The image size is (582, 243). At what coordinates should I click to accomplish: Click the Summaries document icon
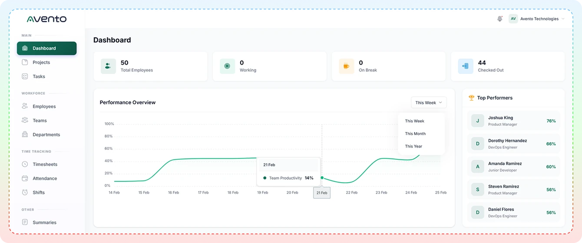coord(25,222)
